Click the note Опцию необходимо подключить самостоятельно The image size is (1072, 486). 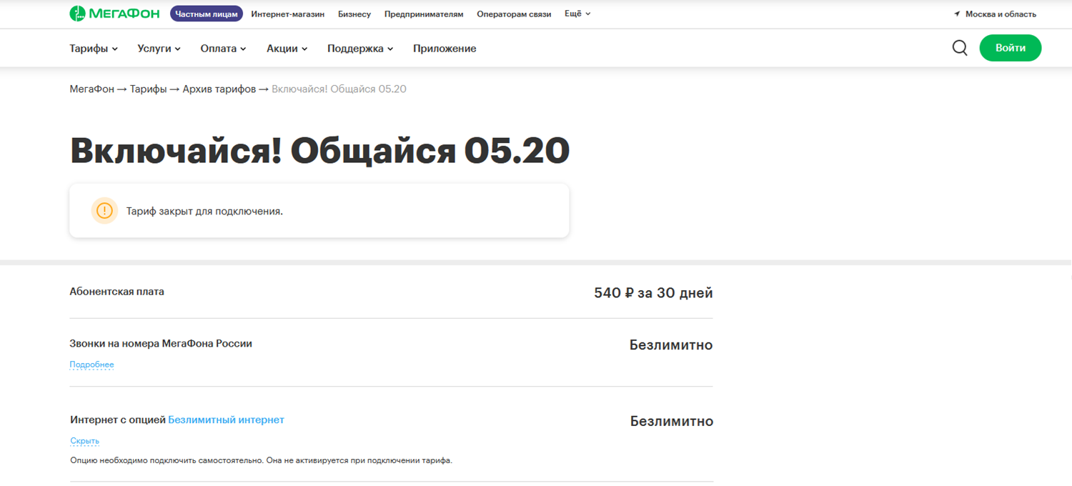261,460
